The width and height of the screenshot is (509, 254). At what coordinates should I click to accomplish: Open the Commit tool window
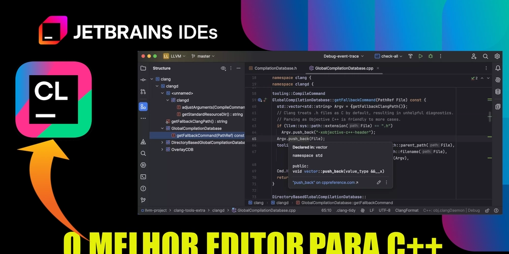pyautogui.click(x=143, y=80)
